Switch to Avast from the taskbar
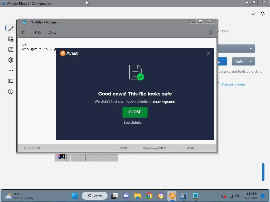Viewport: 270px width, 202px height. tap(172, 195)
